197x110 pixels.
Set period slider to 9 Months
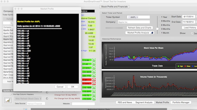[x=166, y=21]
